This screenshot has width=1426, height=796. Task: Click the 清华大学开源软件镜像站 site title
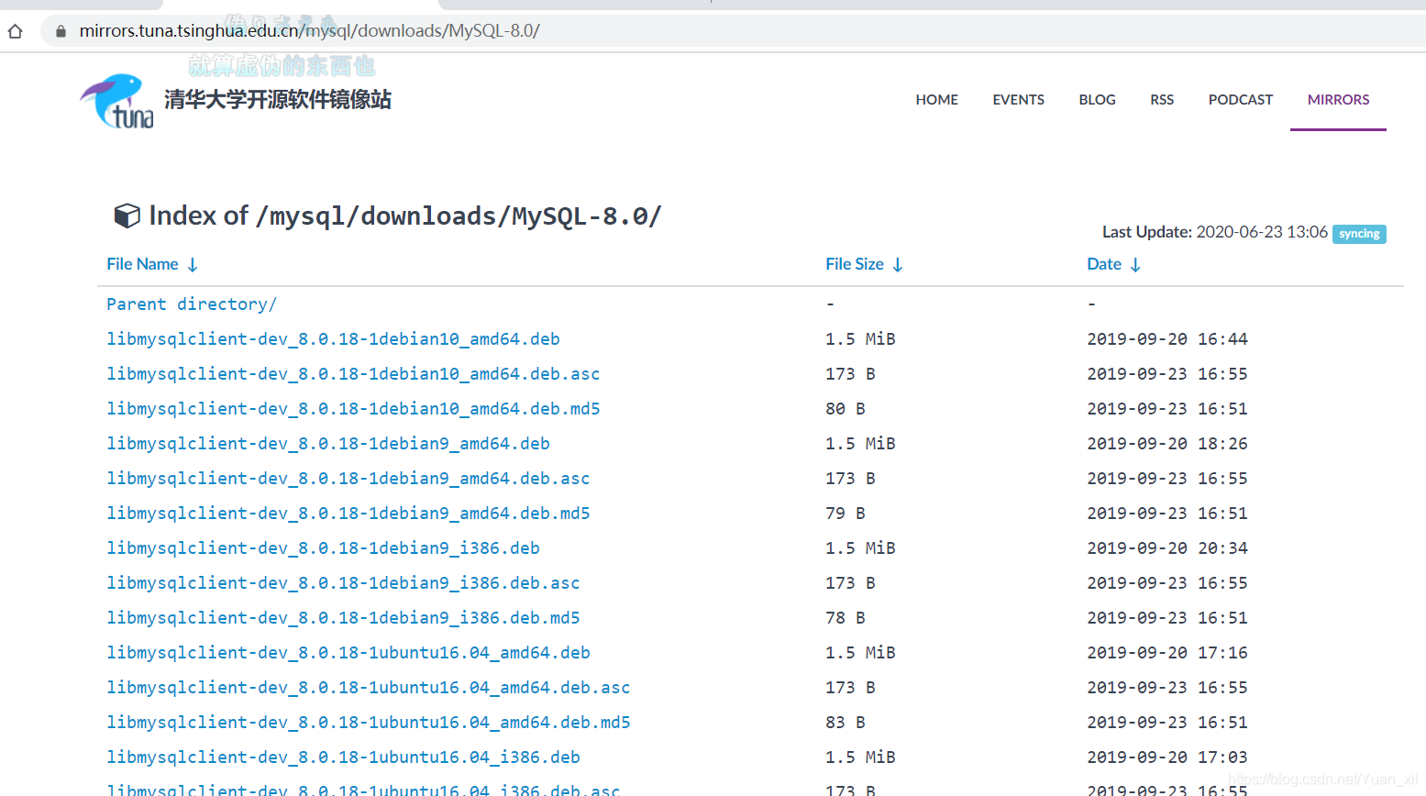278,99
